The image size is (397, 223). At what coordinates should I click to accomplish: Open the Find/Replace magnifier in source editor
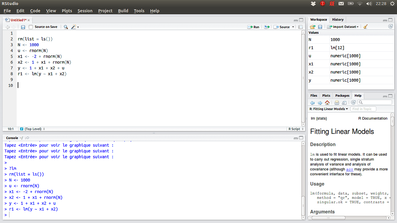(x=65, y=27)
